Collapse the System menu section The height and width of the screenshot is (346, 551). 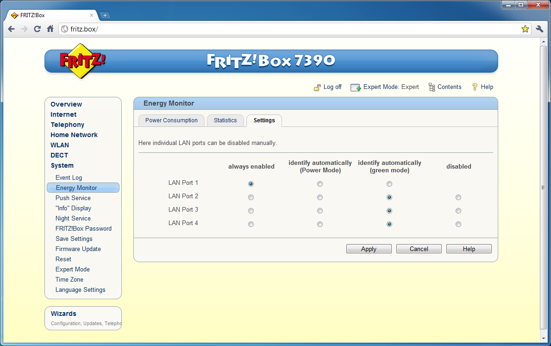[x=62, y=166]
